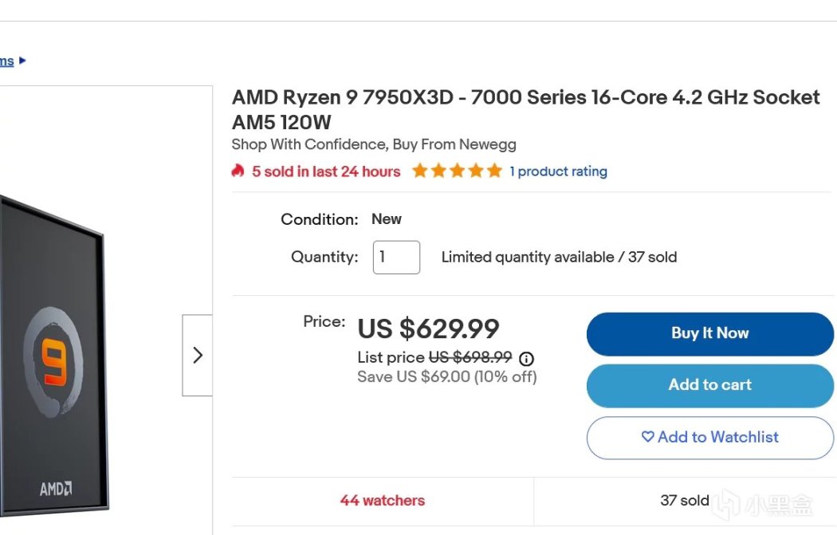Click the watermark logo in bottom corner
The image size is (837, 535).
point(764,504)
